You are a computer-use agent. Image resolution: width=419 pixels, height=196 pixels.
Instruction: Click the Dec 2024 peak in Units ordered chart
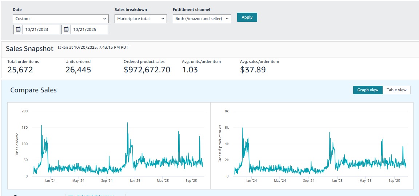127,123
